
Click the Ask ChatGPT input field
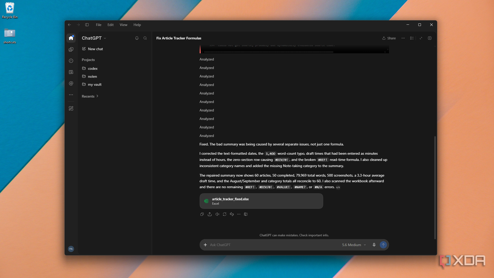pos(274,245)
